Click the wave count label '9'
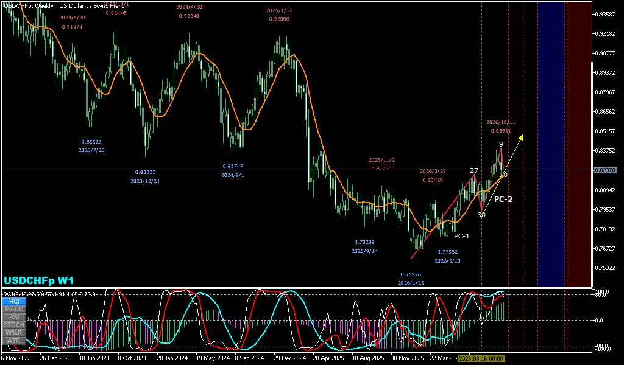 [501, 144]
